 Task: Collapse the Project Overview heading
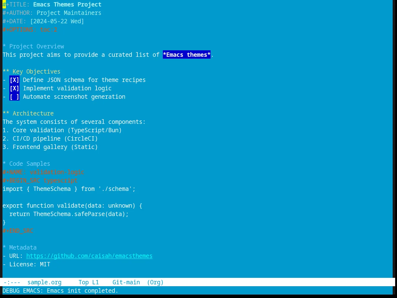pyautogui.click(x=33, y=47)
